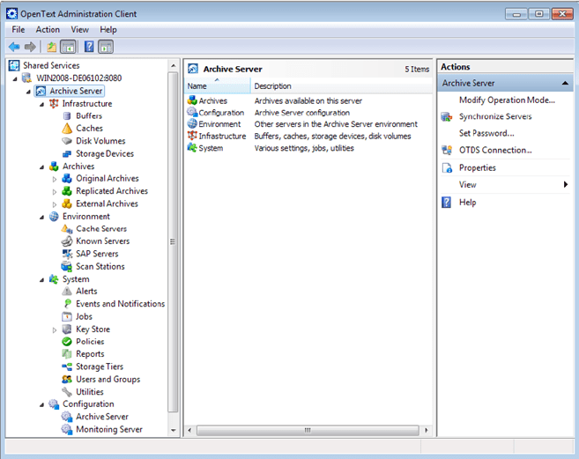The height and width of the screenshot is (459, 579).
Task: Click the horizontal scrollbar thumb in list pane
Action: pyautogui.click(x=308, y=430)
